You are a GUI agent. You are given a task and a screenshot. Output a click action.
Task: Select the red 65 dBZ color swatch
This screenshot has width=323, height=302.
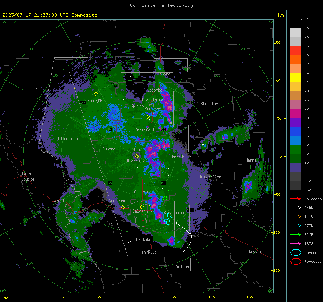pos(296,51)
